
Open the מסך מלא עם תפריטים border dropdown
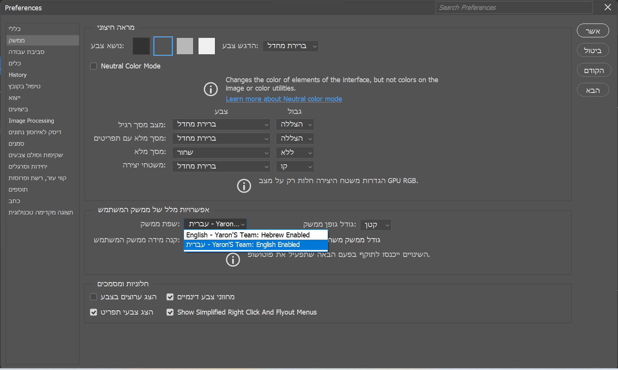click(295, 138)
